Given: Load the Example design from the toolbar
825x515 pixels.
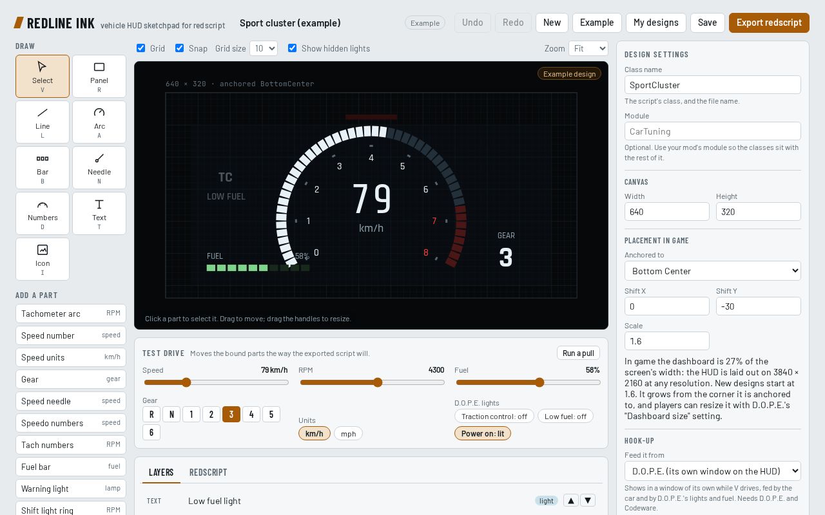Looking at the screenshot, I should pos(597,23).
